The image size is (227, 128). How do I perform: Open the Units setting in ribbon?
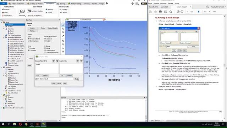coord(5,13)
